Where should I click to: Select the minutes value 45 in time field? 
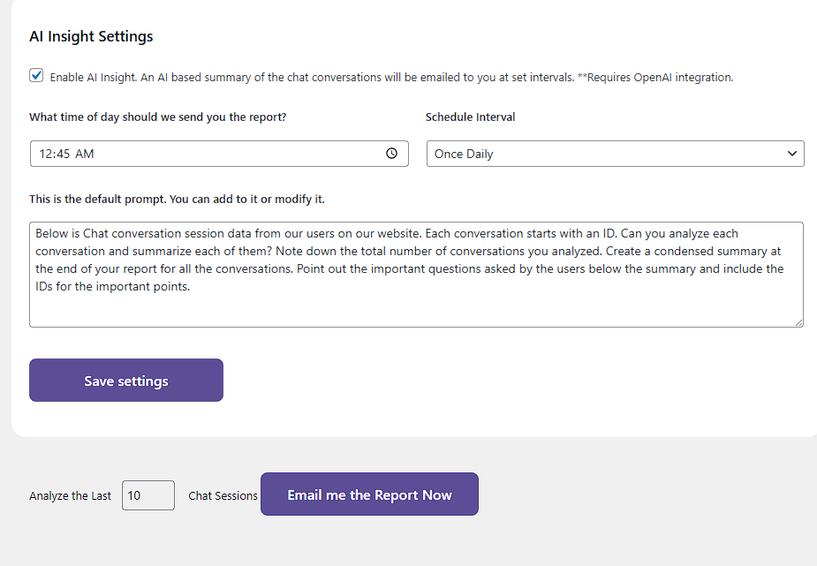point(63,154)
